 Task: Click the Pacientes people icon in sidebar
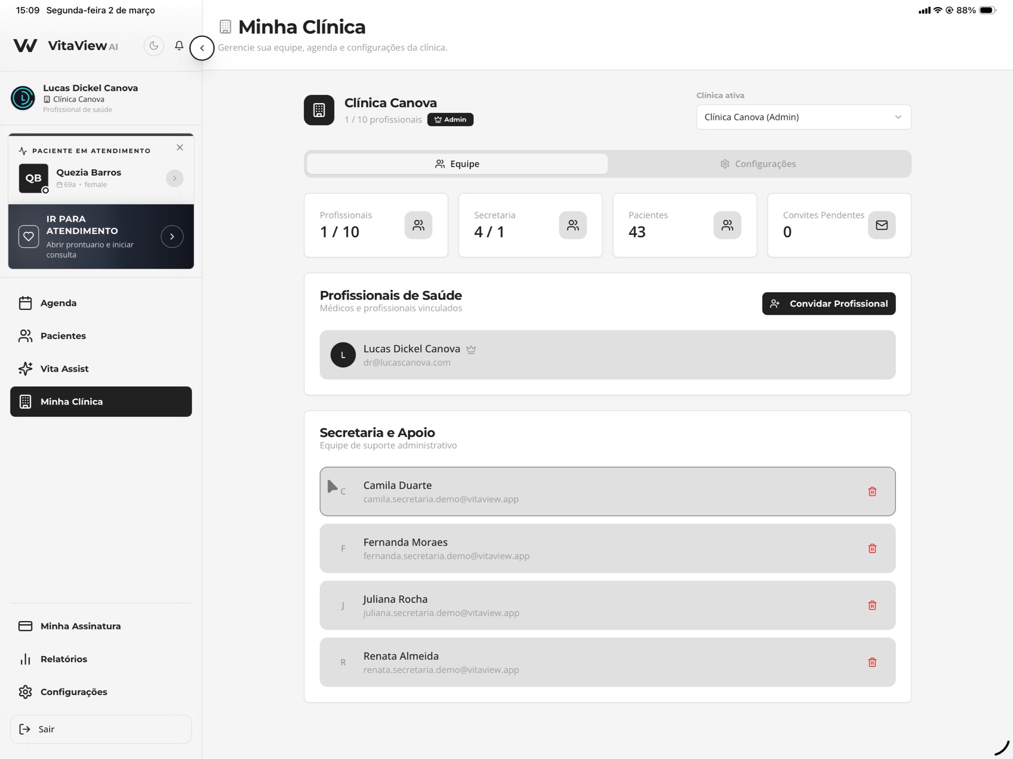pyautogui.click(x=25, y=336)
